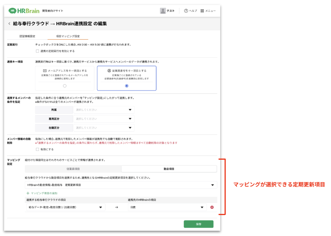Click the back arrow beside the page title

(x=9, y=24)
